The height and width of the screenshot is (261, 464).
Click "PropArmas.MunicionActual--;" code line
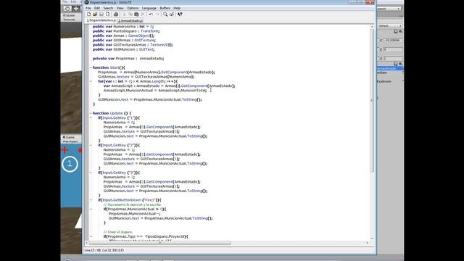click(135, 214)
